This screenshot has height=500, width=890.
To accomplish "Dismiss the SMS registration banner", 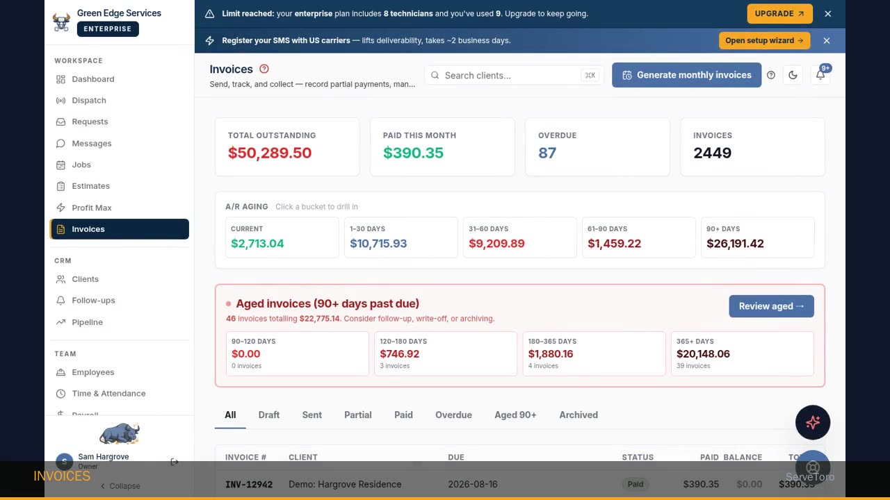I will (827, 40).
